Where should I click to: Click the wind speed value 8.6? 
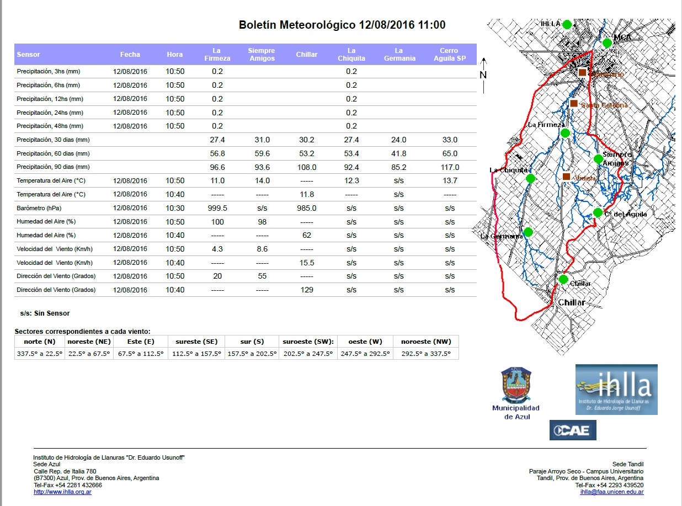coord(262,249)
